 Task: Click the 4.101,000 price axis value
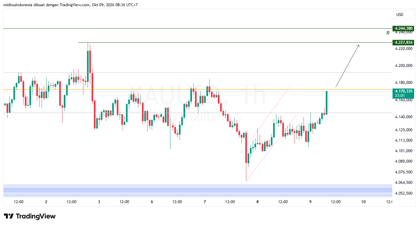pyautogui.click(x=404, y=151)
